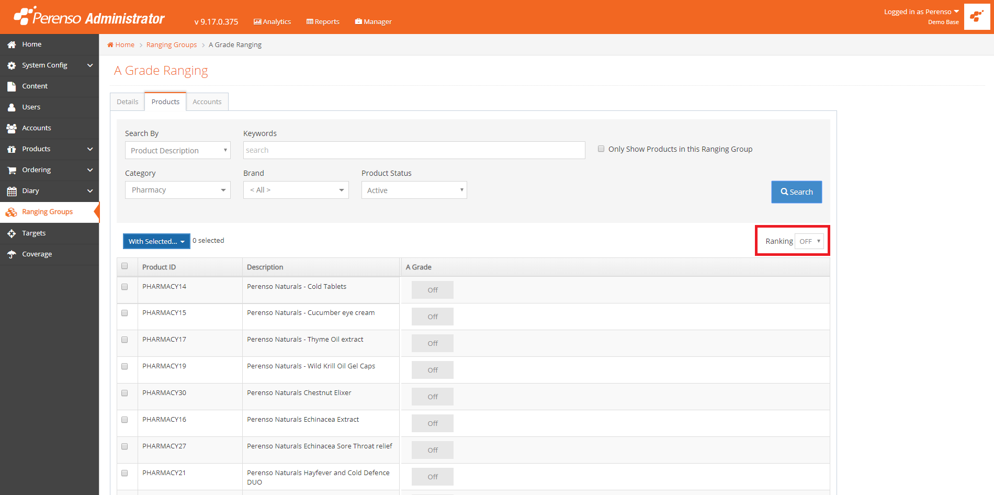Screen dimensions: 994x495
Task: Tick the checkbox for PHARMACY27
Action: [x=125, y=446]
